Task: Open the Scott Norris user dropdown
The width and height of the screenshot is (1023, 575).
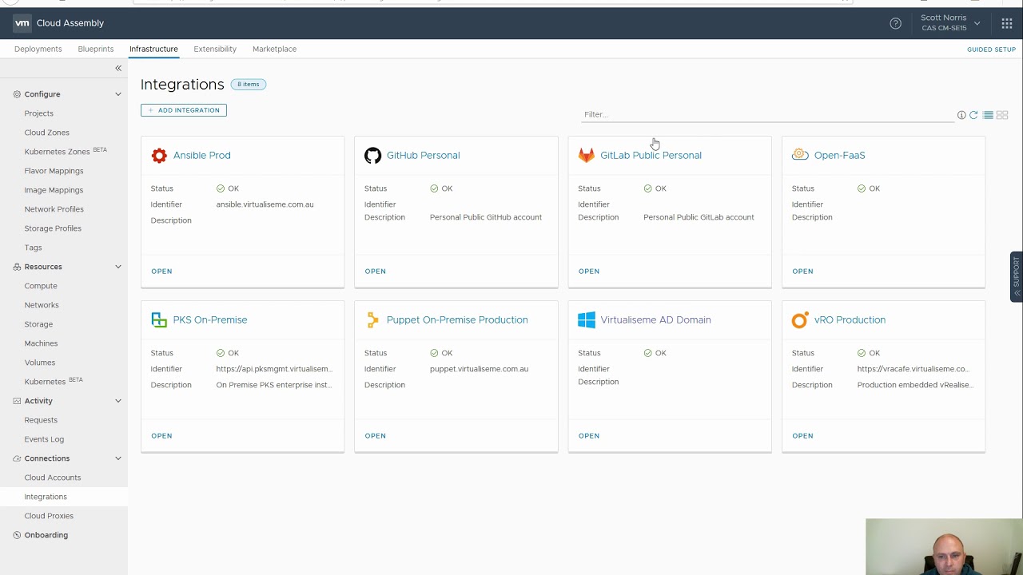Action: pos(950,23)
